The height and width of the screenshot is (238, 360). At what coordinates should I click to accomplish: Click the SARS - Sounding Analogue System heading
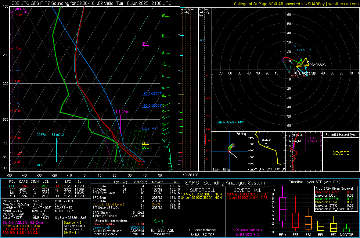225,183
